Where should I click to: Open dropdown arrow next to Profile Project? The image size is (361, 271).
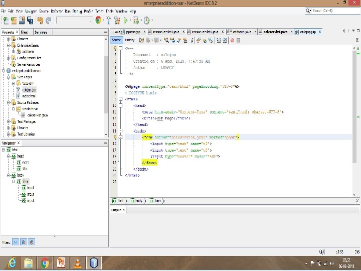click(x=152, y=21)
